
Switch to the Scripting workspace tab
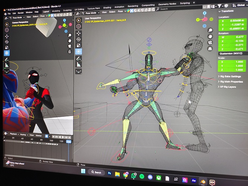tap(185, 3)
